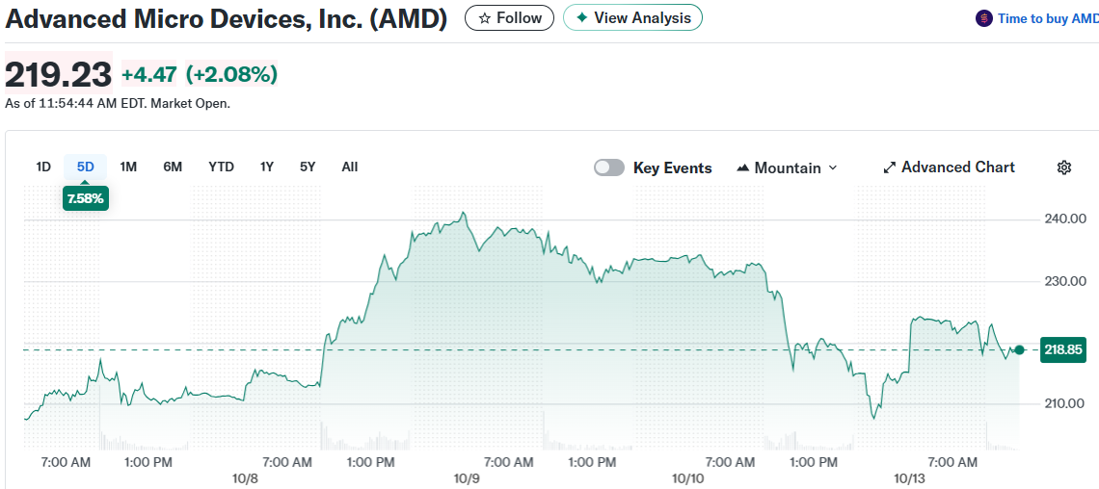1099x489 pixels.
Task: Open chart settings gear icon
Action: coord(1064,167)
